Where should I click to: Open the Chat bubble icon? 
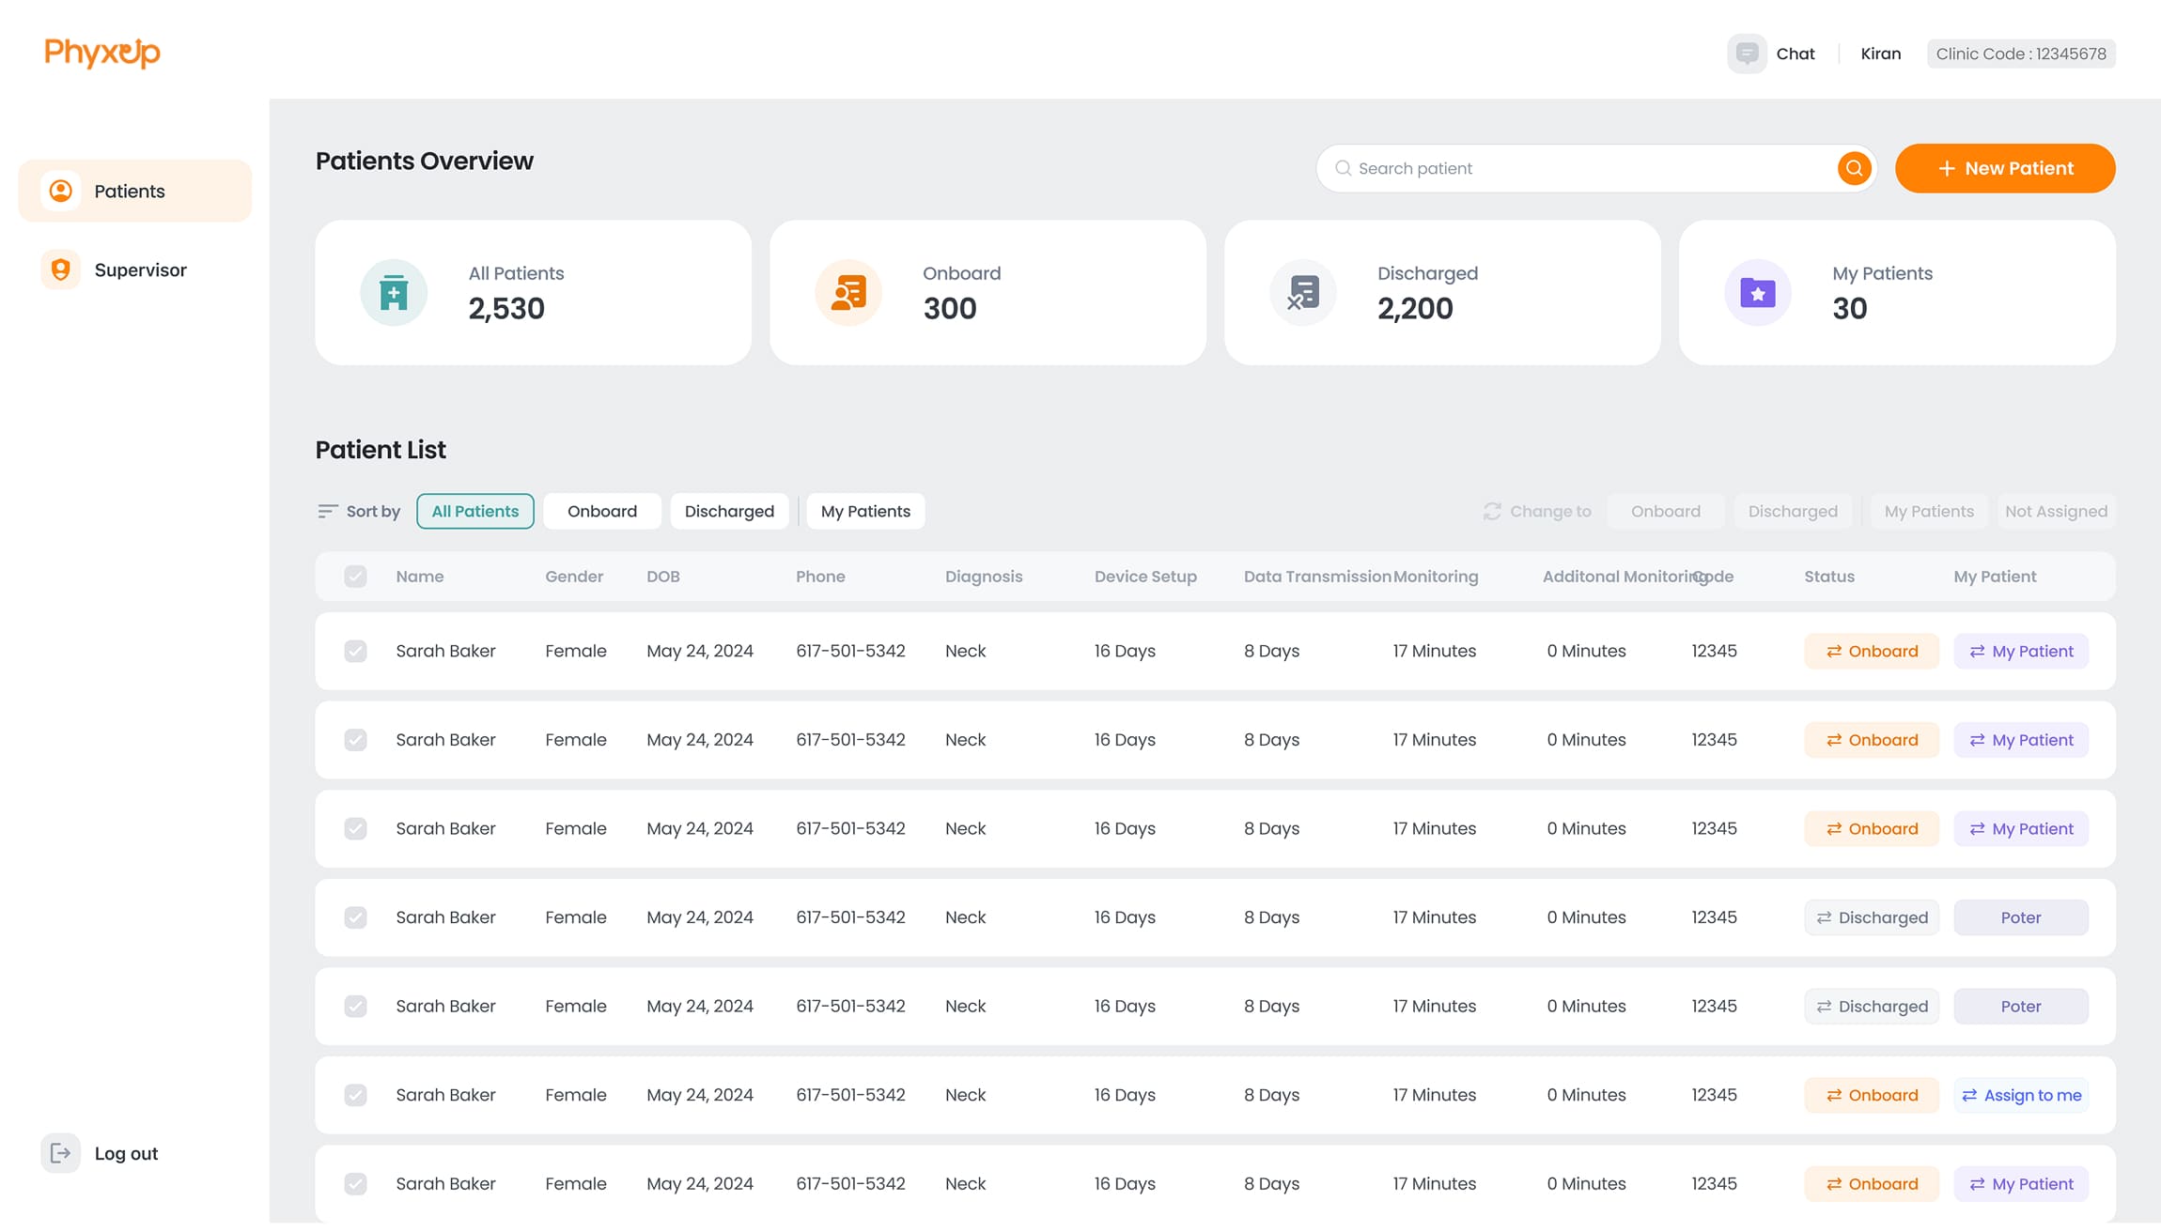click(1747, 54)
